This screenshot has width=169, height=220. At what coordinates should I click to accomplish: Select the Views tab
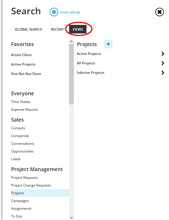click(x=78, y=29)
